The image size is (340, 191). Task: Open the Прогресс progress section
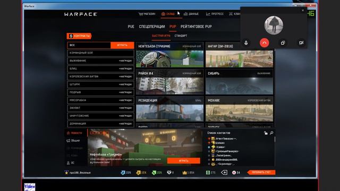(x=215, y=14)
